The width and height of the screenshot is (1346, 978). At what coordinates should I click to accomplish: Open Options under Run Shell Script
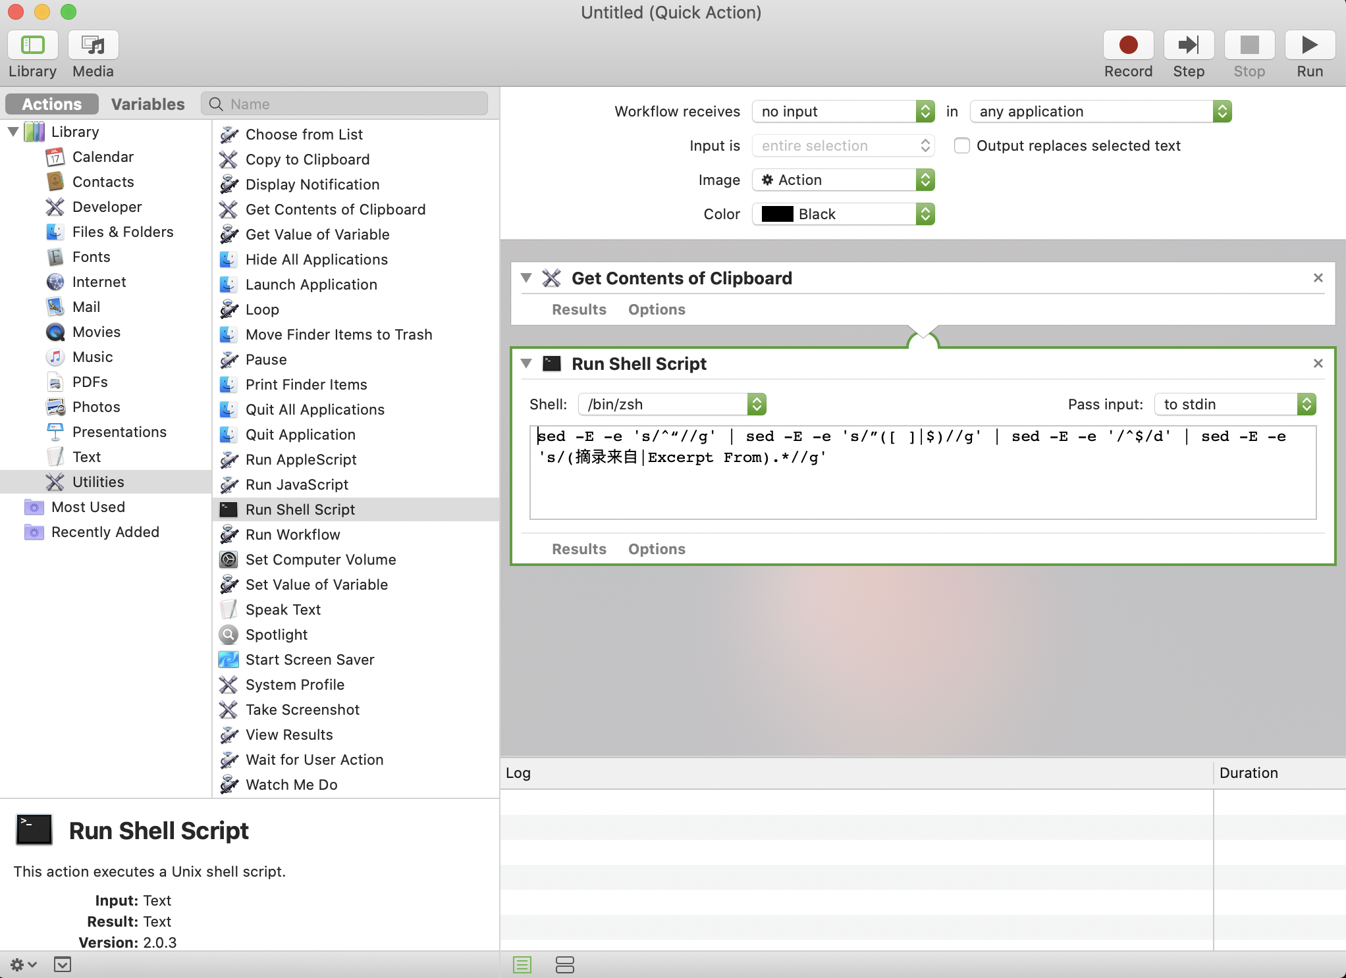656,549
